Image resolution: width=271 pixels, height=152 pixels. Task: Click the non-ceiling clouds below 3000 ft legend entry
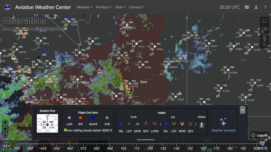(x=88, y=130)
